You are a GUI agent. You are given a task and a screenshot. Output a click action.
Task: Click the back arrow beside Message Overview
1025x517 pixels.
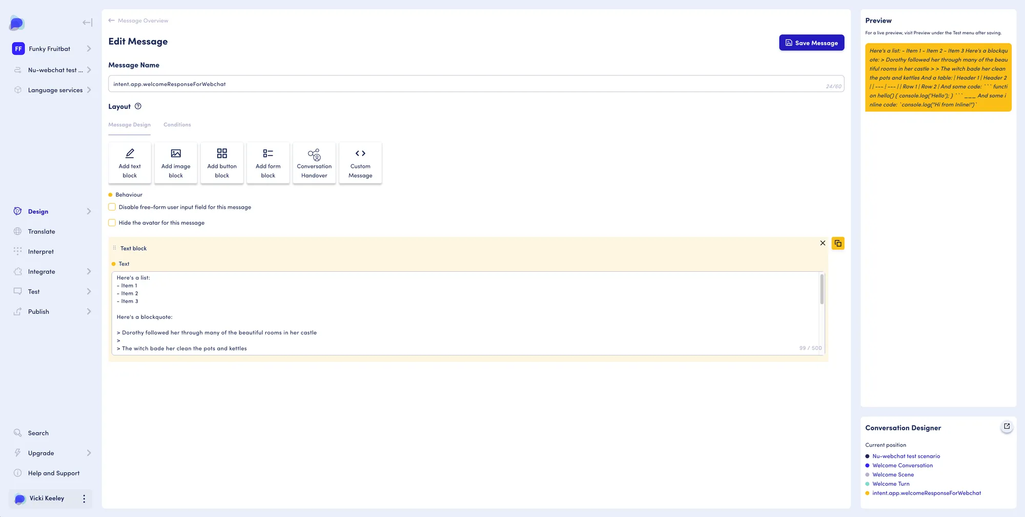pyautogui.click(x=111, y=20)
